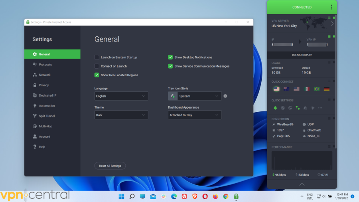Viewport: 359px width, 202px height.
Task: Select the Brazil flag quick connect
Action: click(317, 89)
